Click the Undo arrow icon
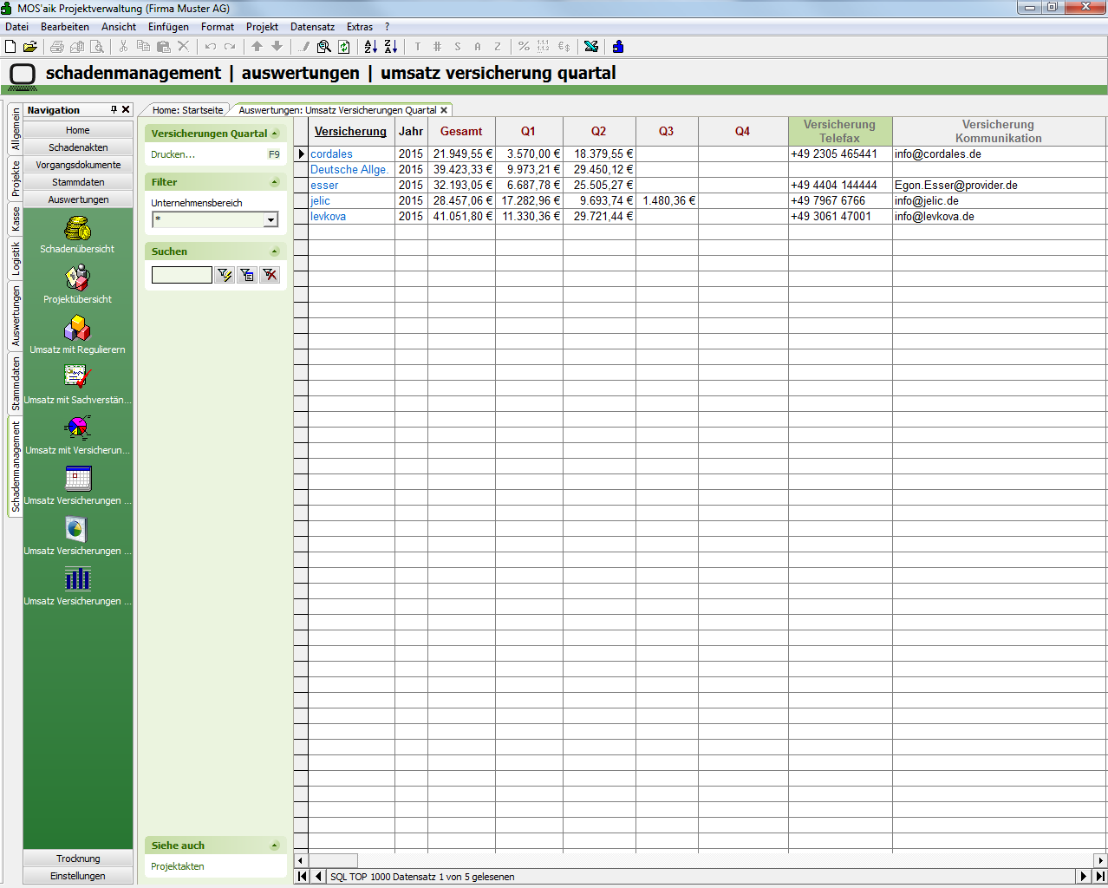 pos(211,47)
